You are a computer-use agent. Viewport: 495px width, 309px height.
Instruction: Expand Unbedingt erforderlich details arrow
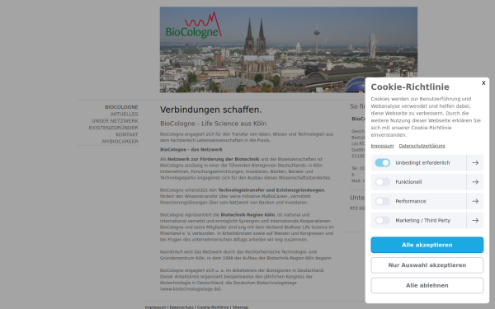475,162
